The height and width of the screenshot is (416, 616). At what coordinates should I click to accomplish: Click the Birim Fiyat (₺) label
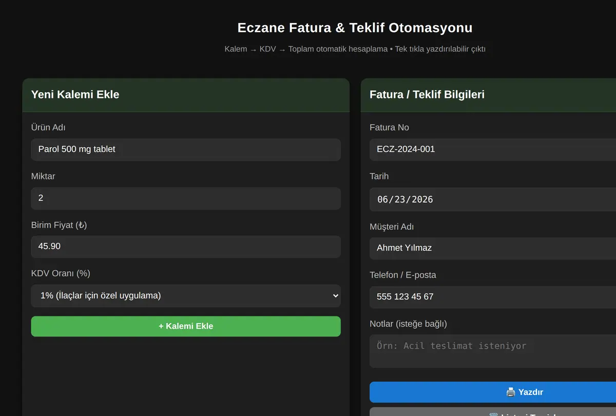point(59,225)
